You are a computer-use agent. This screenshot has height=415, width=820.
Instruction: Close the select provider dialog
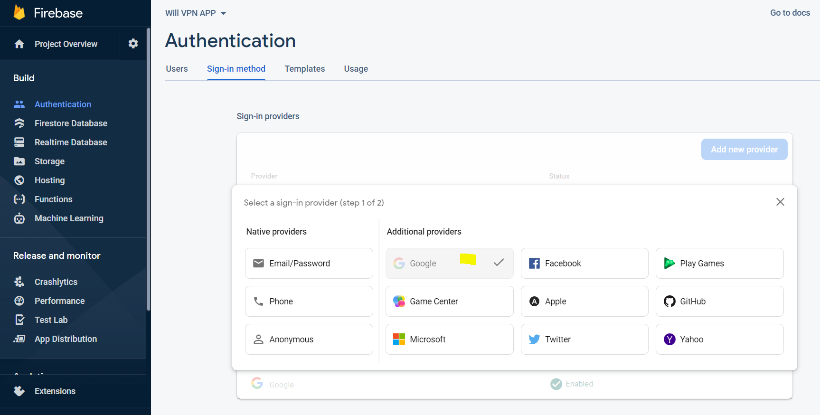(x=780, y=202)
